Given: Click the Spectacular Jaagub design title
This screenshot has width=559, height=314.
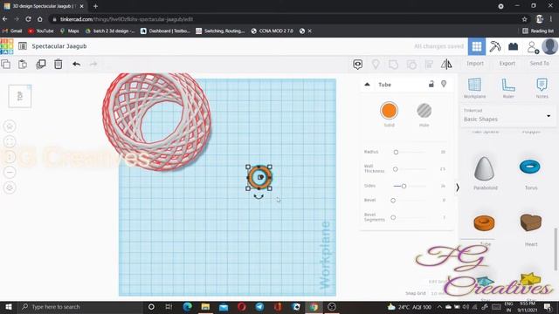Looking at the screenshot, I should [x=59, y=46].
